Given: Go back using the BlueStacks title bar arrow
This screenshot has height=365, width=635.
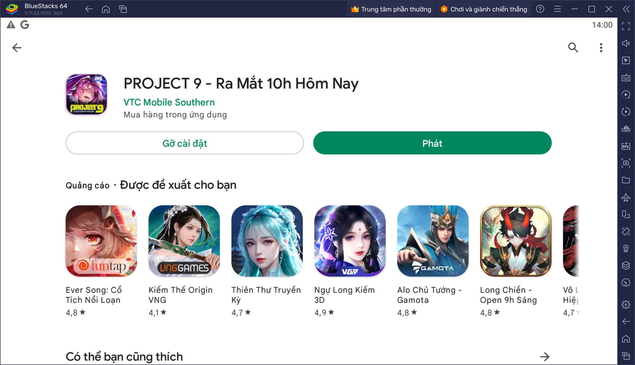Looking at the screenshot, I should (x=89, y=9).
